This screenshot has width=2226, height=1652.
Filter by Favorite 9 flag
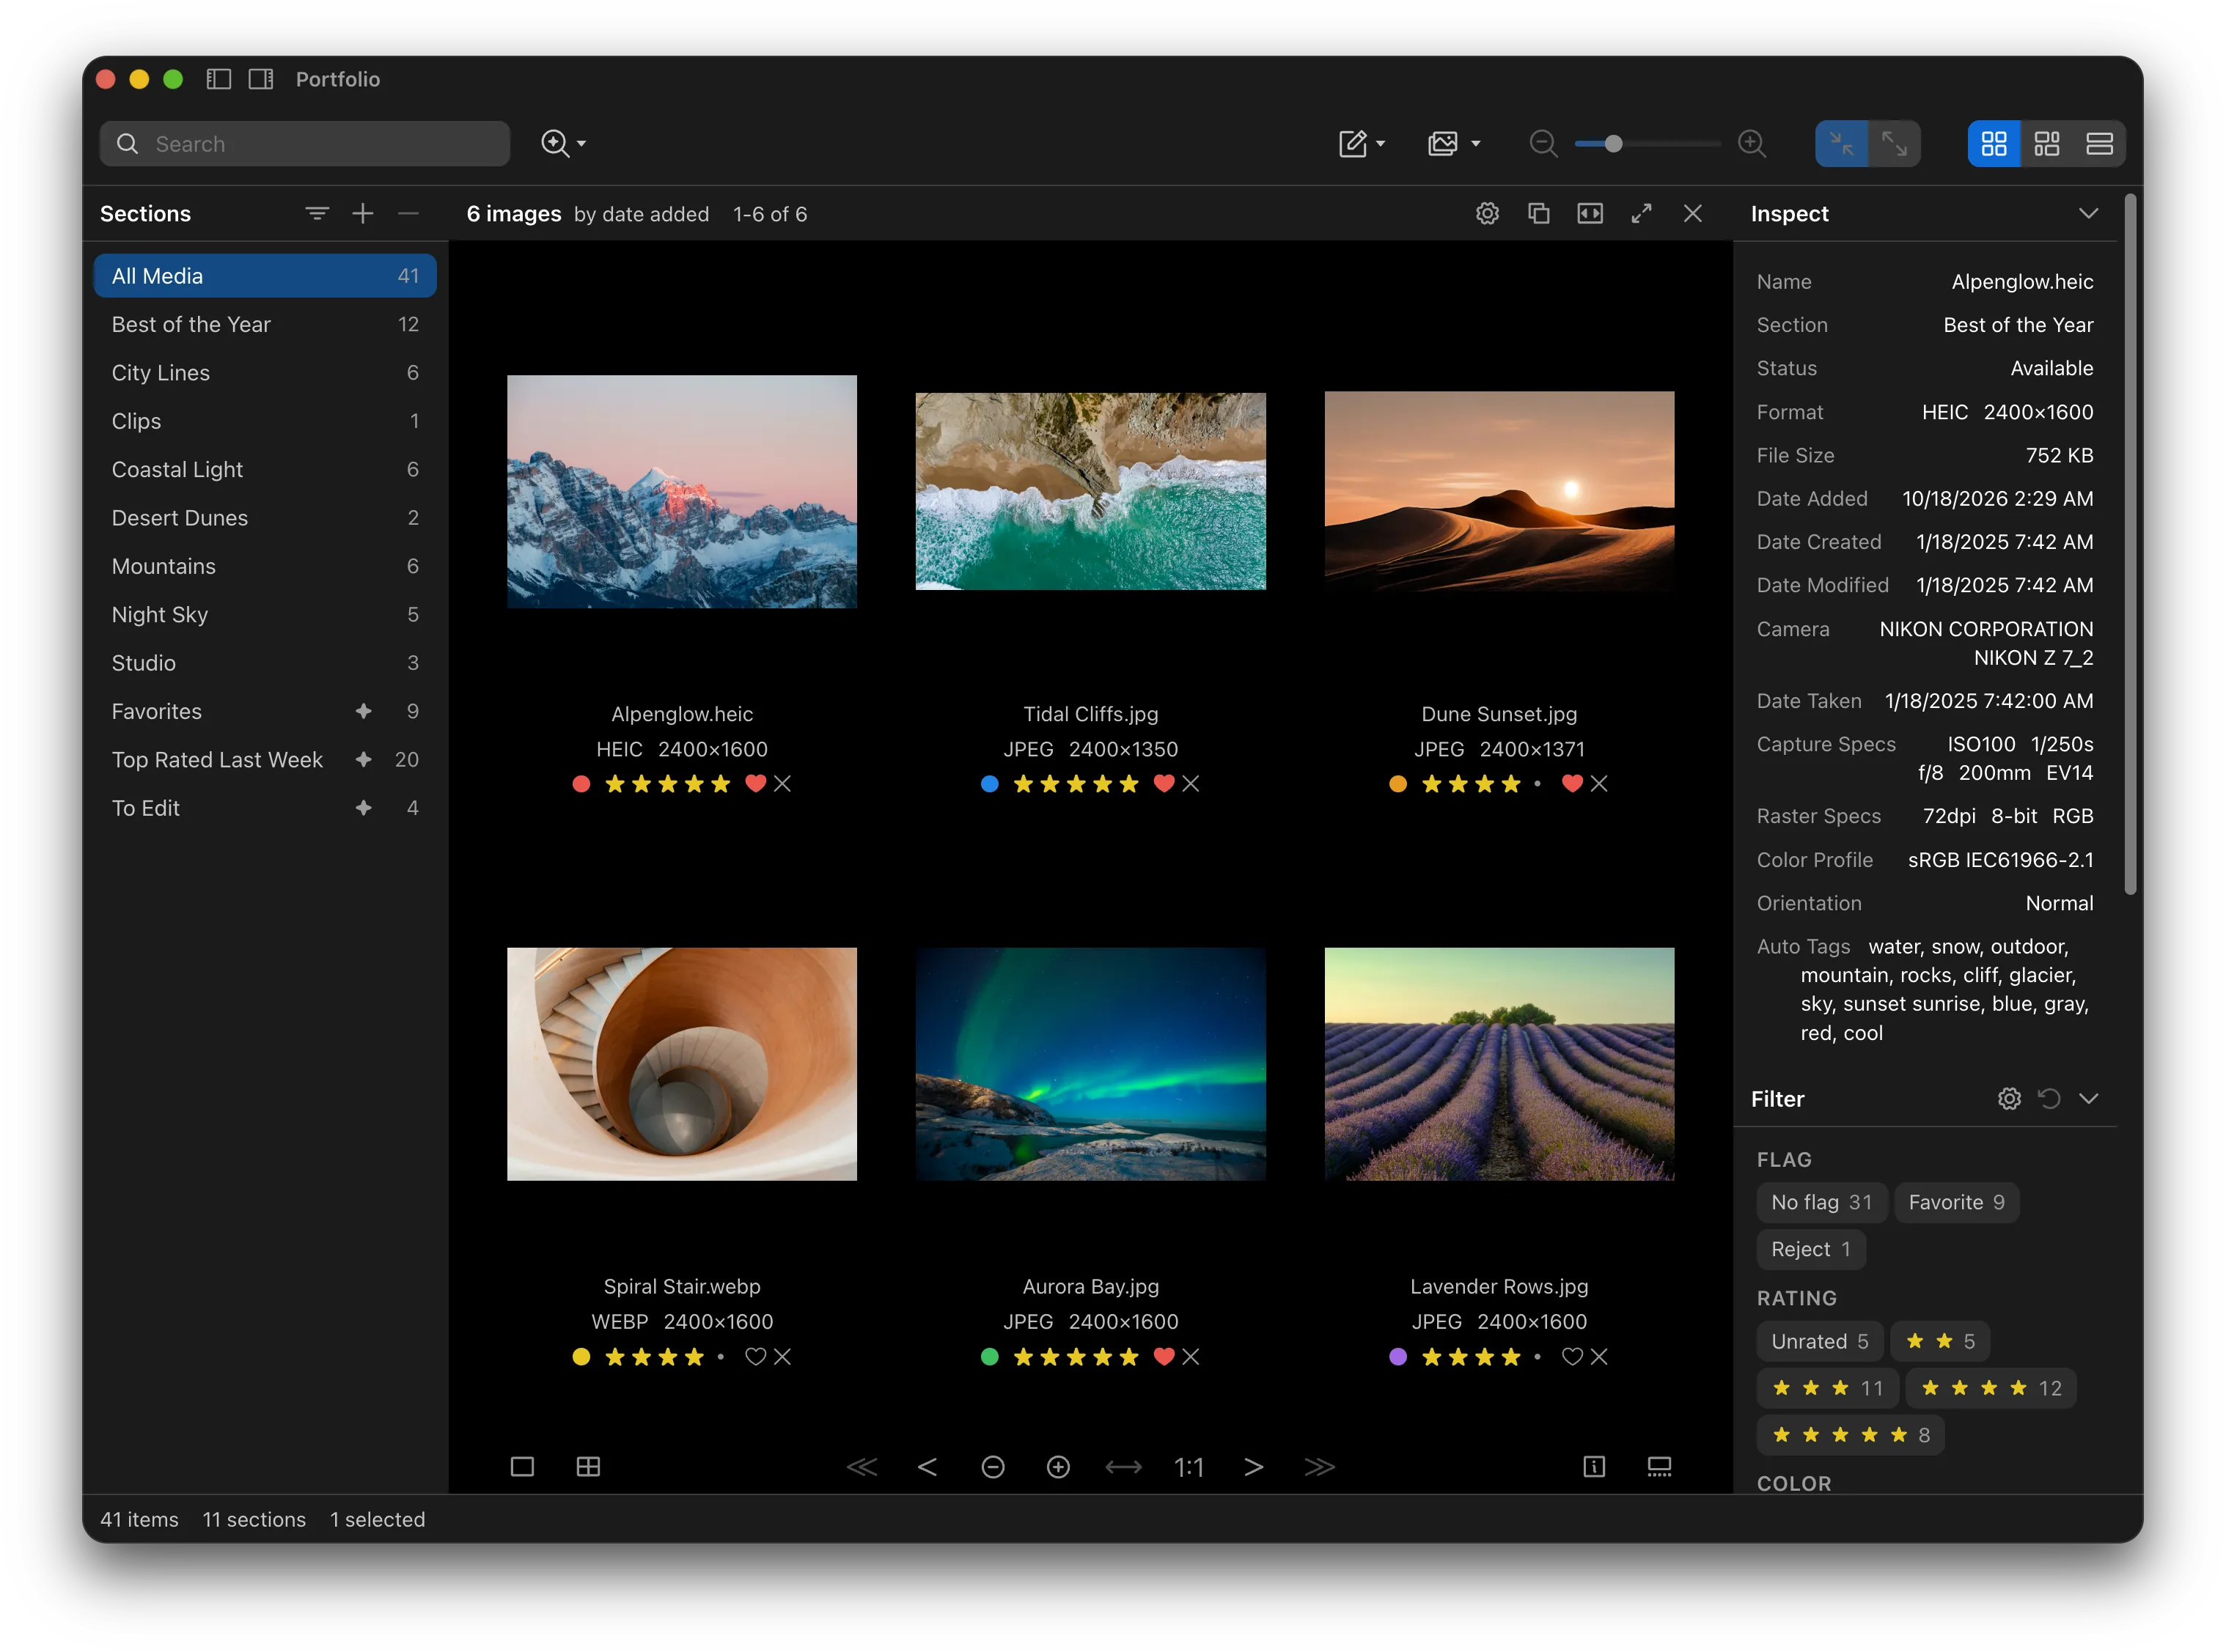[x=1956, y=1202]
